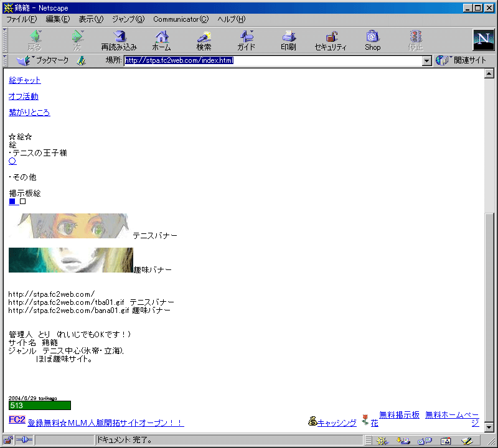Follow the 絵チャット link
This screenshot has height=448, width=498.
tap(25, 80)
